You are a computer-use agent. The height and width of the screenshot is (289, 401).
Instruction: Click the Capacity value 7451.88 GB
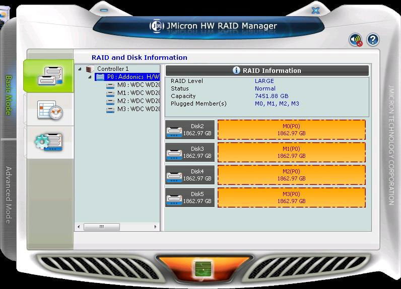coord(272,96)
